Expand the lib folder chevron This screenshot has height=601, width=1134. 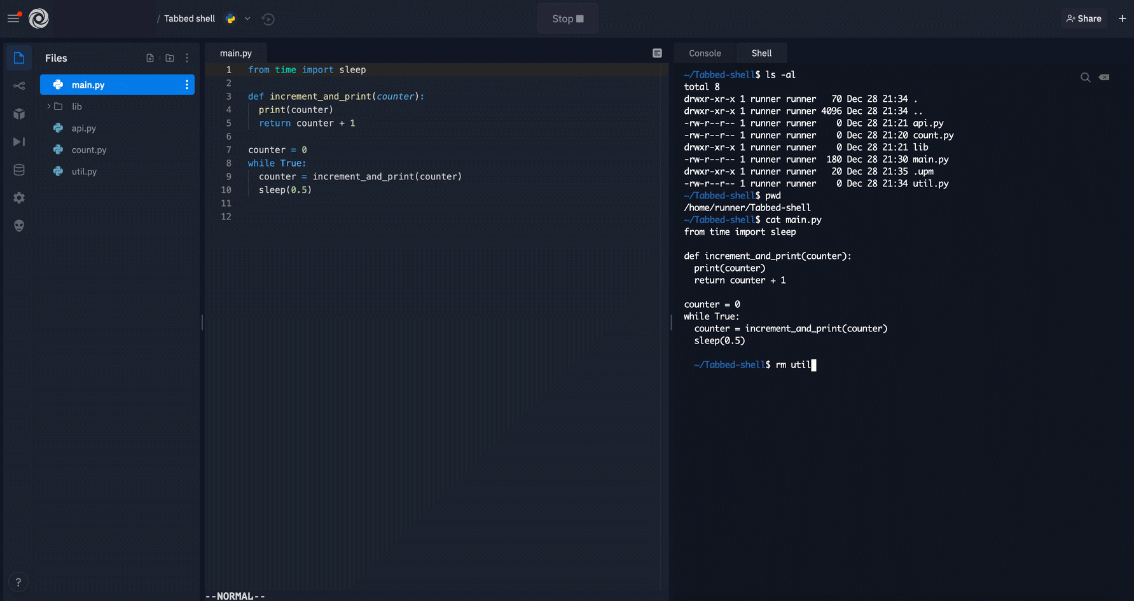(x=48, y=106)
